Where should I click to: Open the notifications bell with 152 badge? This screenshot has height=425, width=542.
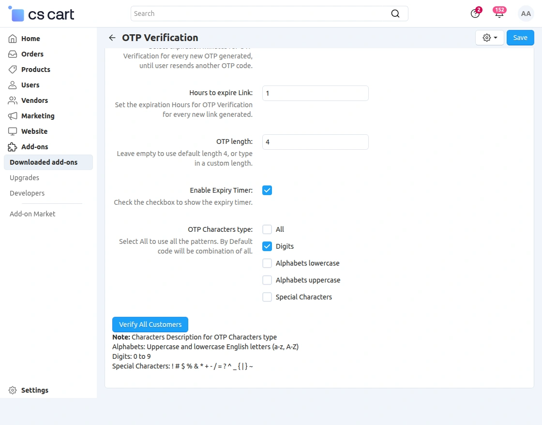tap(499, 14)
